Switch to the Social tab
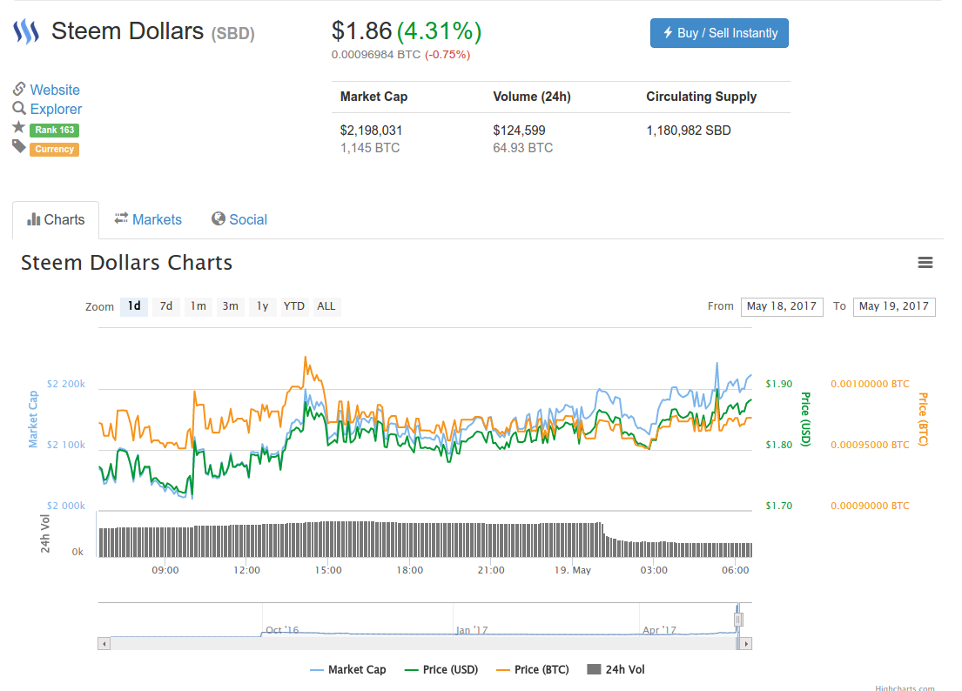The image size is (962, 691). click(x=239, y=219)
